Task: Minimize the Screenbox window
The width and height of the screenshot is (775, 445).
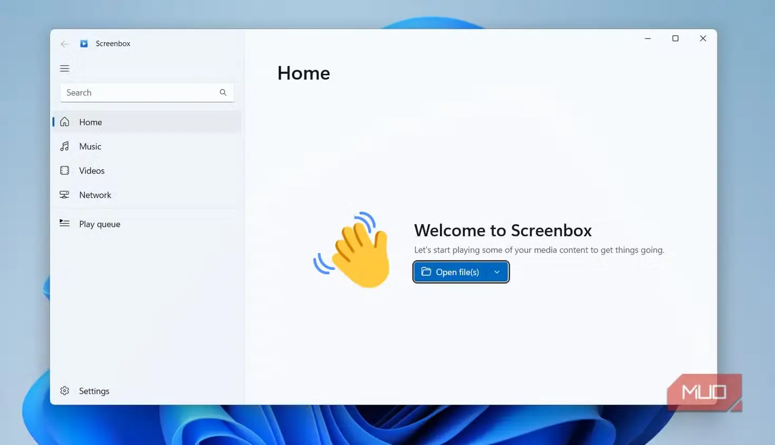Action: point(647,38)
